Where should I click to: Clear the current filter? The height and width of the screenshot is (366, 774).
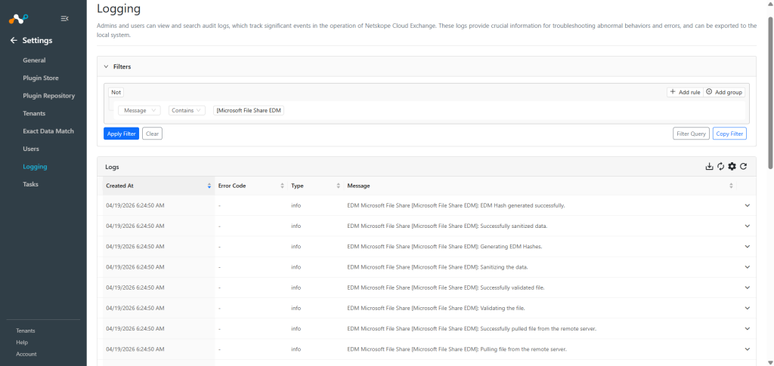point(152,134)
